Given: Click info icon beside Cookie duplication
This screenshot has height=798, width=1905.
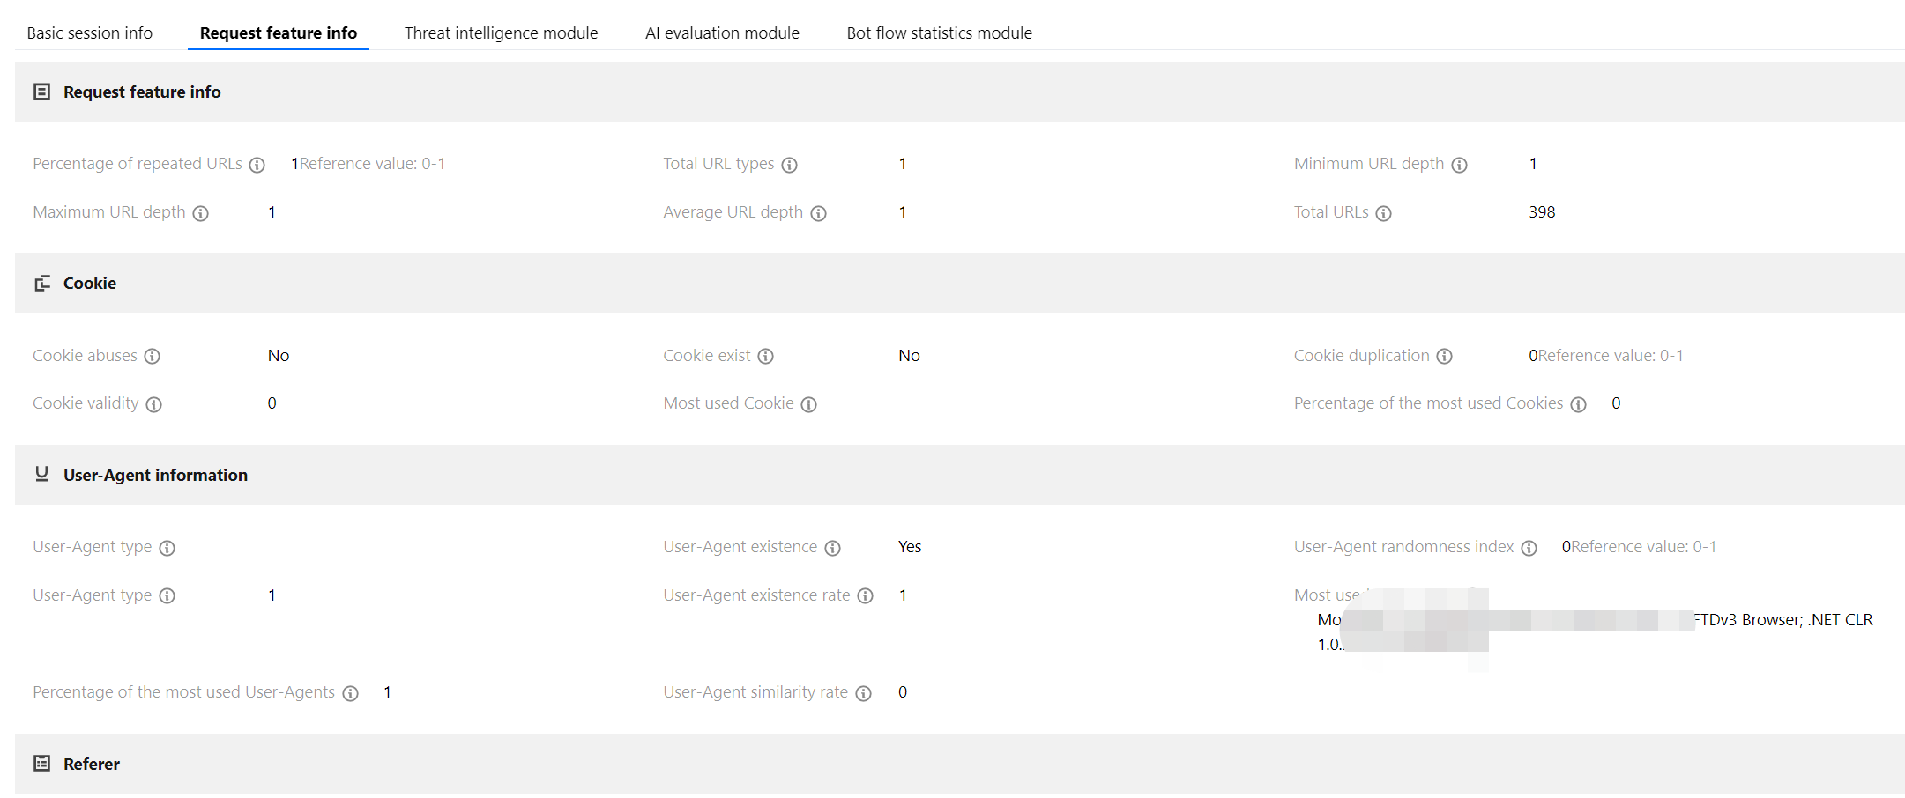Looking at the screenshot, I should tap(1445, 357).
